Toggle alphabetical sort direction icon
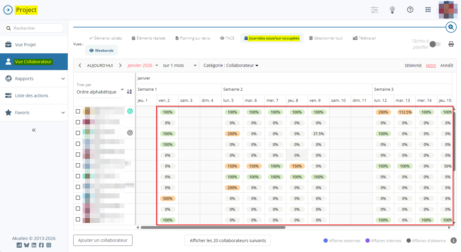461x252 pixels. (129, 92)
